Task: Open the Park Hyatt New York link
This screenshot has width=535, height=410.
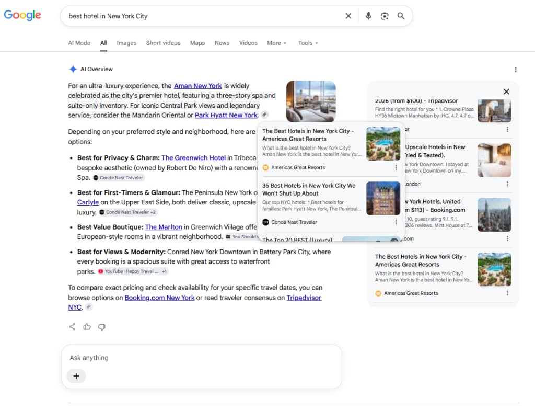Action: tap(226, 115)
